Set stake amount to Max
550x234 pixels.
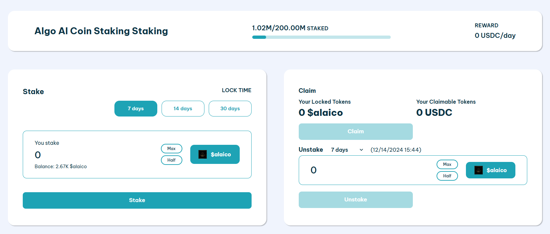pos(171,149)
